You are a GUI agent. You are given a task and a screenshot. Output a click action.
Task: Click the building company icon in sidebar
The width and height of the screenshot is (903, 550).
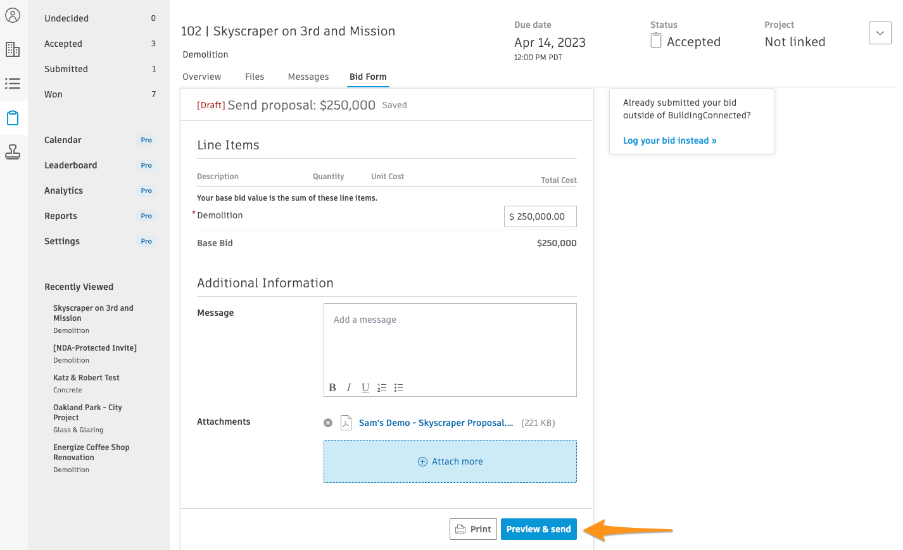point(13,49)
